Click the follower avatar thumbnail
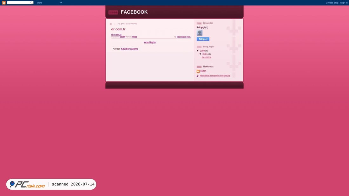This screenshot has height=196, width=349. 200,33
